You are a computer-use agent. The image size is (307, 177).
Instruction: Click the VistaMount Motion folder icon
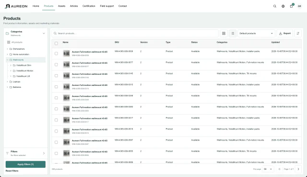14,71
